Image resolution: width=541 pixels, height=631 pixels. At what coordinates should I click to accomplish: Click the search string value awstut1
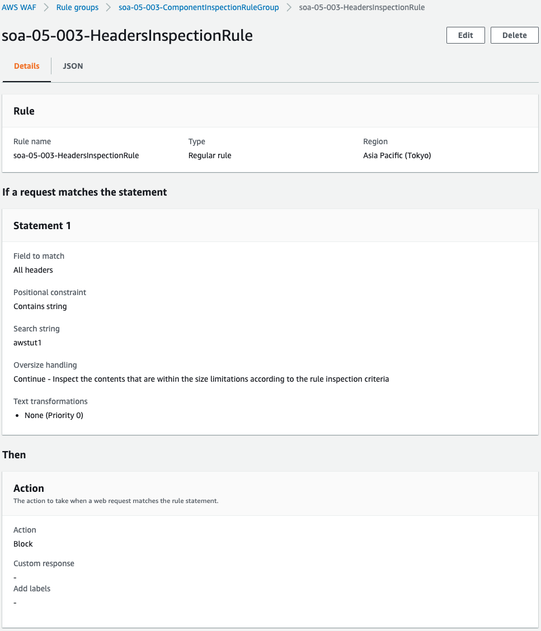[26, 342]
